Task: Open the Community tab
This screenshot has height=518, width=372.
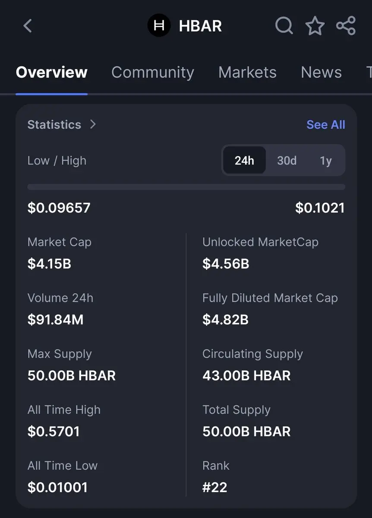Action: pos(152,72)
